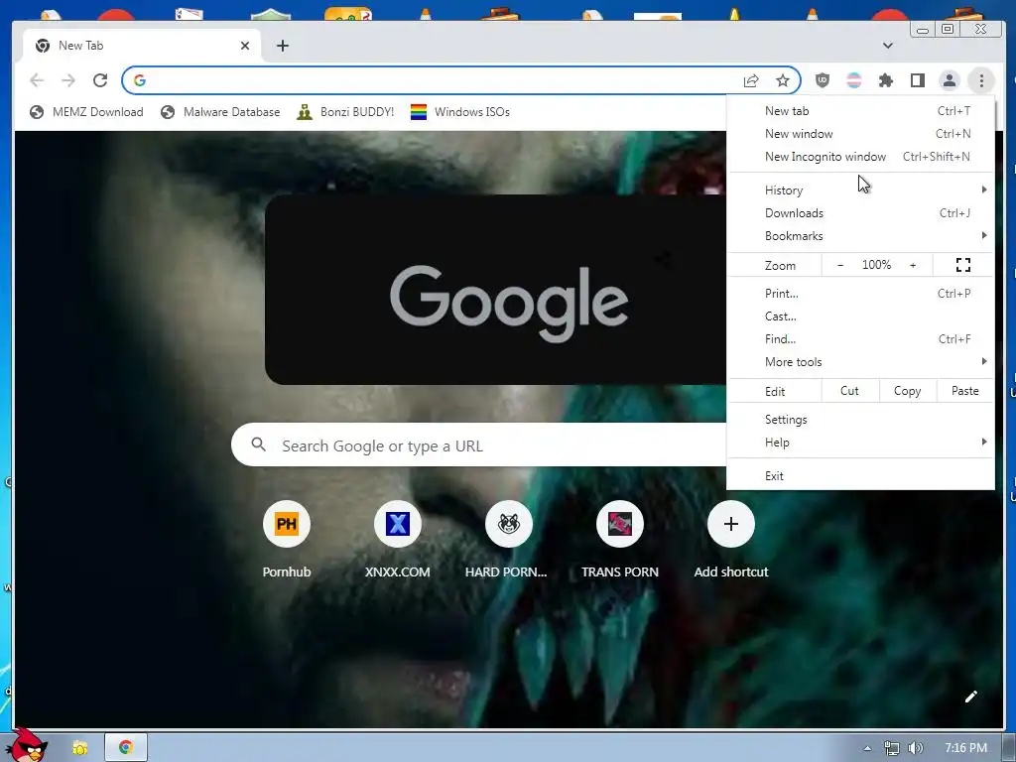The image size is (1016, 762).
Task: Click the customize page pencil icon
Action: pos(970,697)
